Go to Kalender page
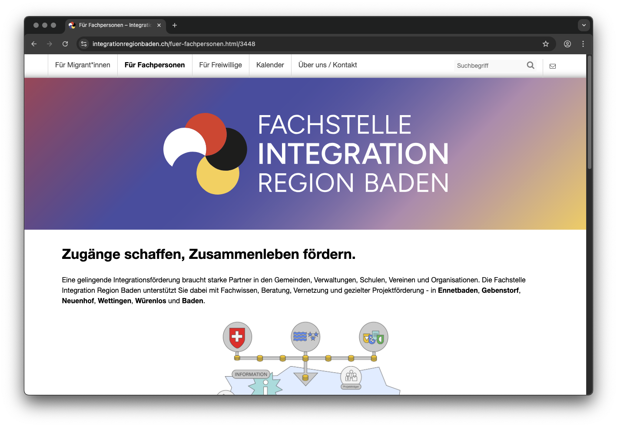 click(x=270, y=65)
